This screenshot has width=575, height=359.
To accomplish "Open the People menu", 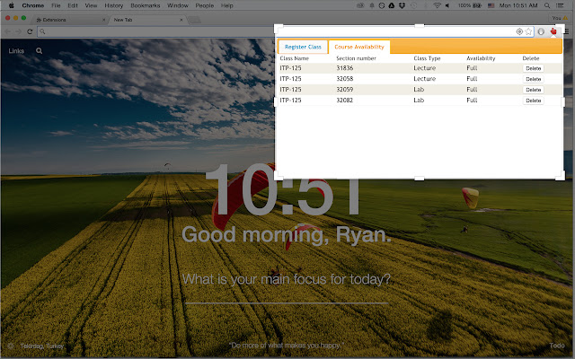I will coord(205,5).
